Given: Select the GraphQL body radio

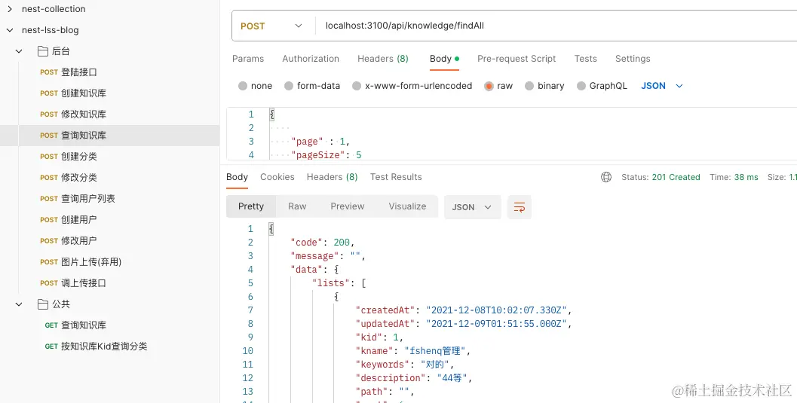Looking at the screenshot, I should click(581, 86).
